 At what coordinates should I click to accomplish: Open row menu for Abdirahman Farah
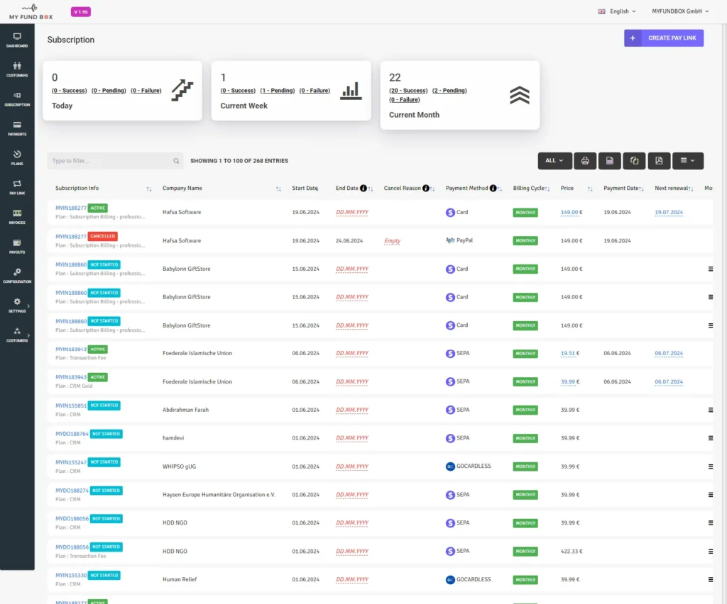tap(710, 410)
